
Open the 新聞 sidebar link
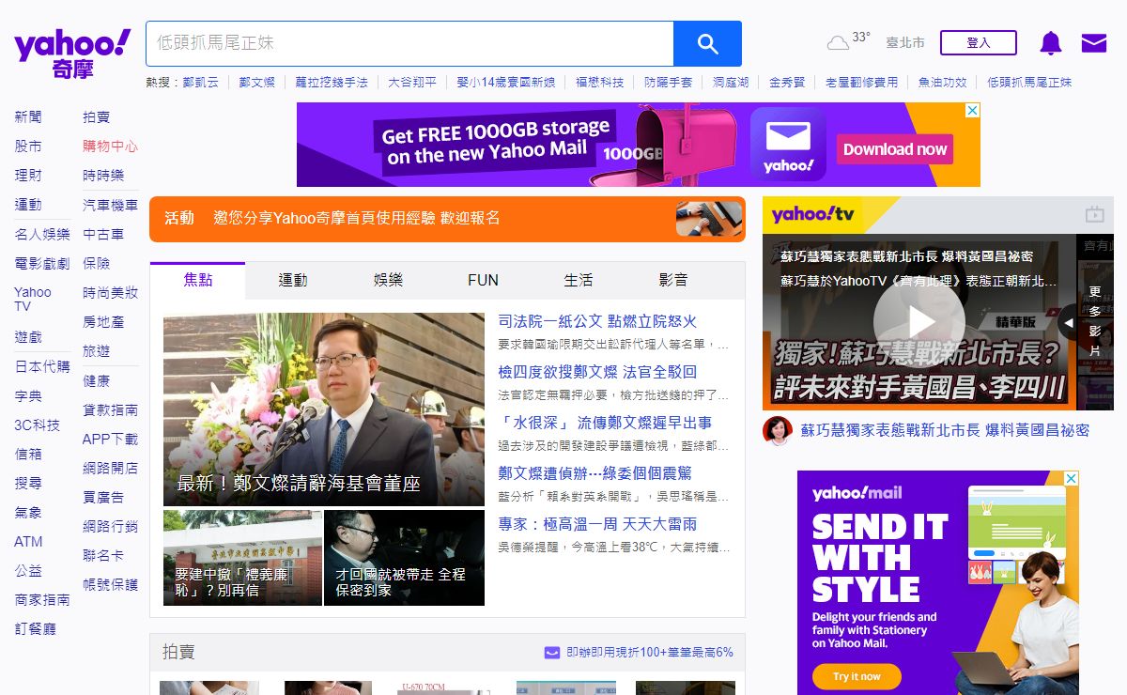(x=28, y=116)
